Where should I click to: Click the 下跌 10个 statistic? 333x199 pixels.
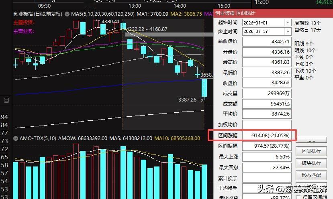305,71
